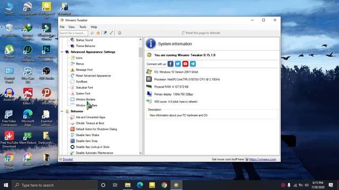Select Chkdsk Timeout at Boot item
The height and width of the screenshot is (190, 339).
(x=90, y=123)
